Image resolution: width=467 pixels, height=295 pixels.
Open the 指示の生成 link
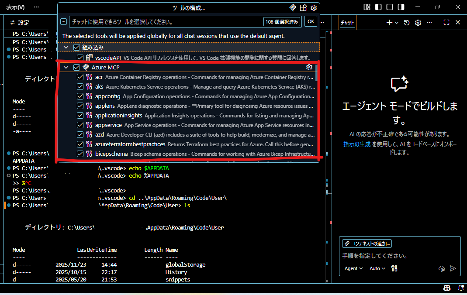[357, 144]
